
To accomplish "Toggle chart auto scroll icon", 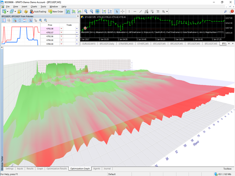I will click(x=104, y=11).
